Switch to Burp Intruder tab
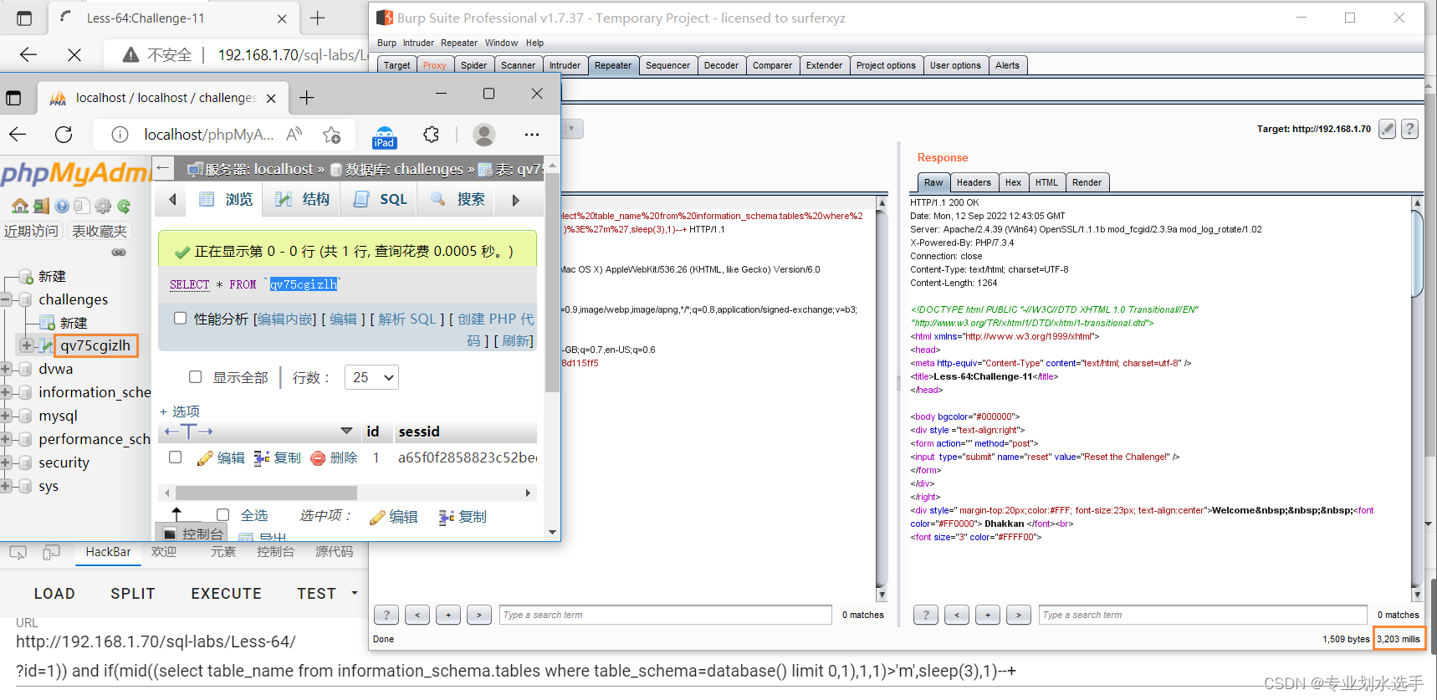The width and height of the screenshot is (1437, 700). (565, 65)
